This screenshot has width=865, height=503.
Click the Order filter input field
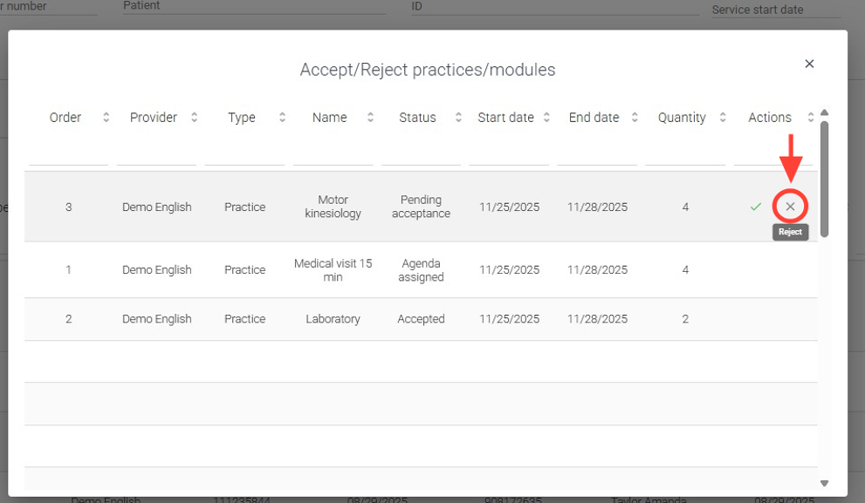click(x=68, y=154)
